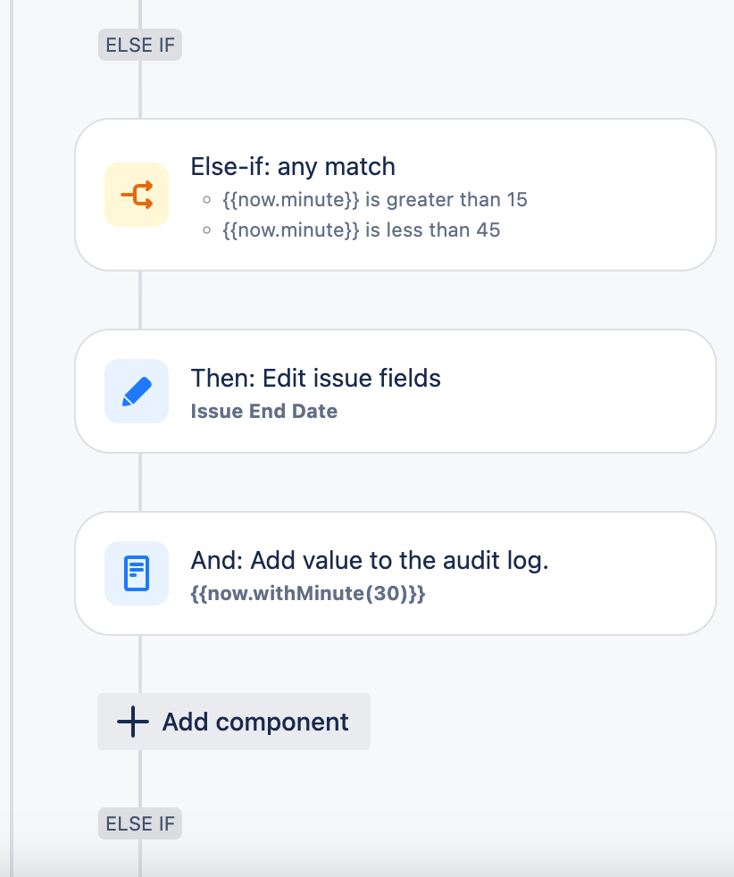Screen dimensions: 734x877
Task: Click the Add component button label
Action: (255, 722)
